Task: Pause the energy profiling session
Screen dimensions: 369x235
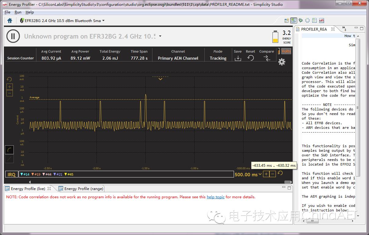Action: point(13,36)
